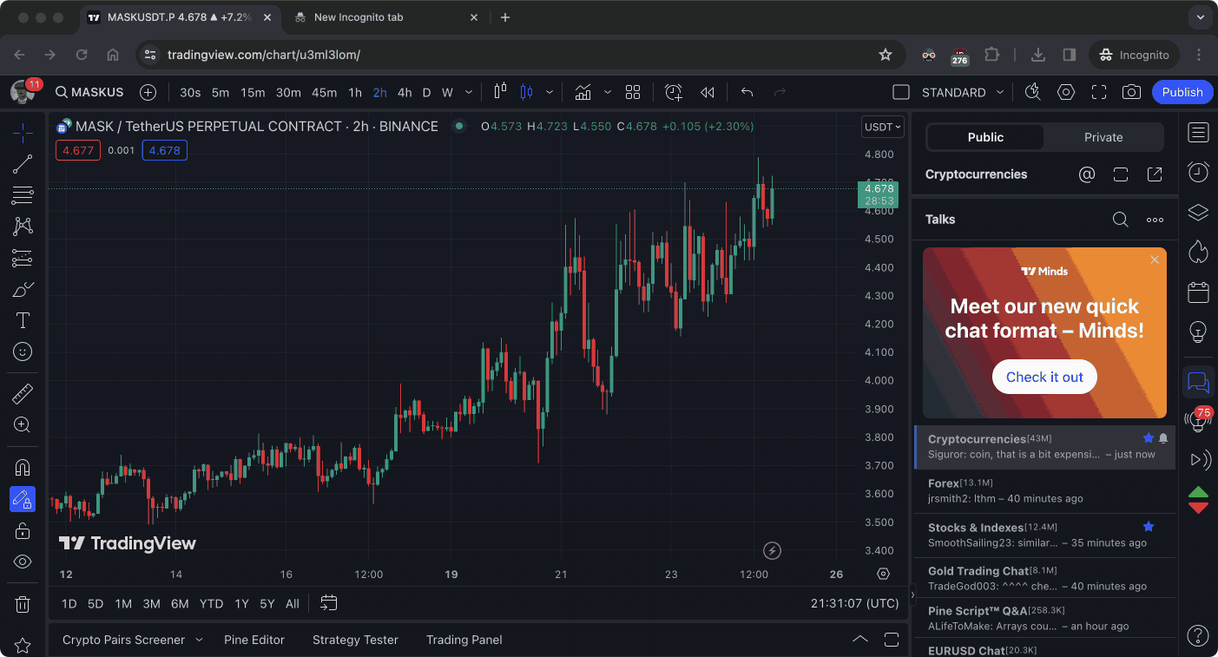
Task: Click the Check it out button
Action: point(1044,377)
